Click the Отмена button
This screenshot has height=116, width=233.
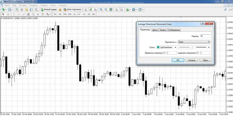(x=192, y=60)
